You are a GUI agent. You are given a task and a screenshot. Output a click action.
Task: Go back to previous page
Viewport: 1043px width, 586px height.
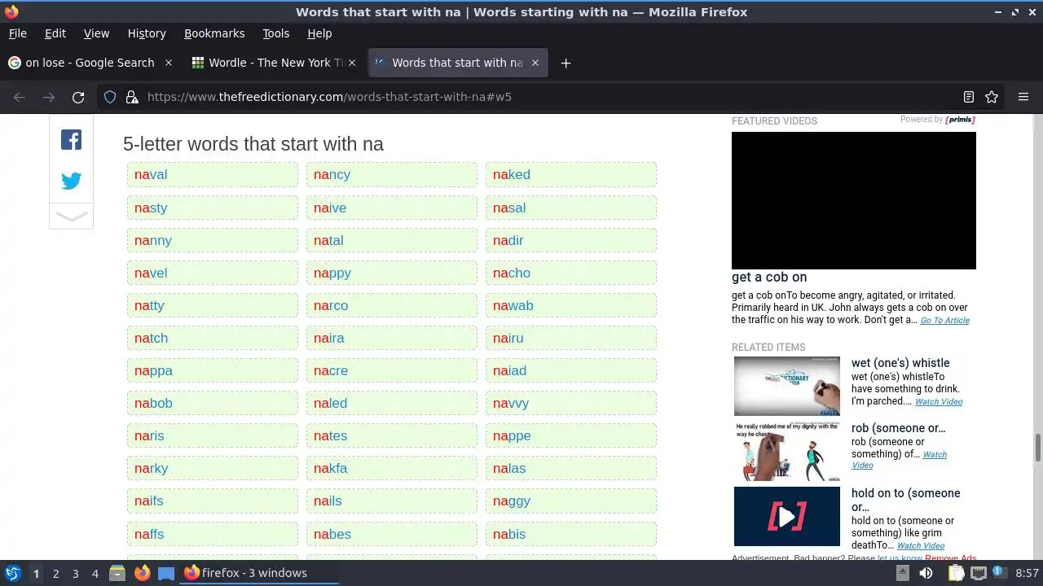point(20,97)
